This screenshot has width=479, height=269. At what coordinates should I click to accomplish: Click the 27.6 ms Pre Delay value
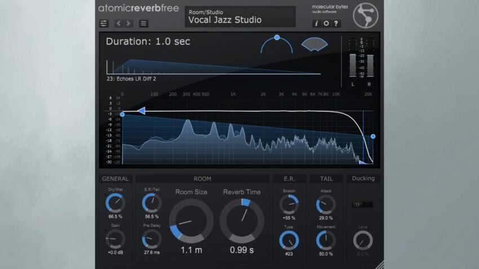pyautogui.click(x=152, y=253)
